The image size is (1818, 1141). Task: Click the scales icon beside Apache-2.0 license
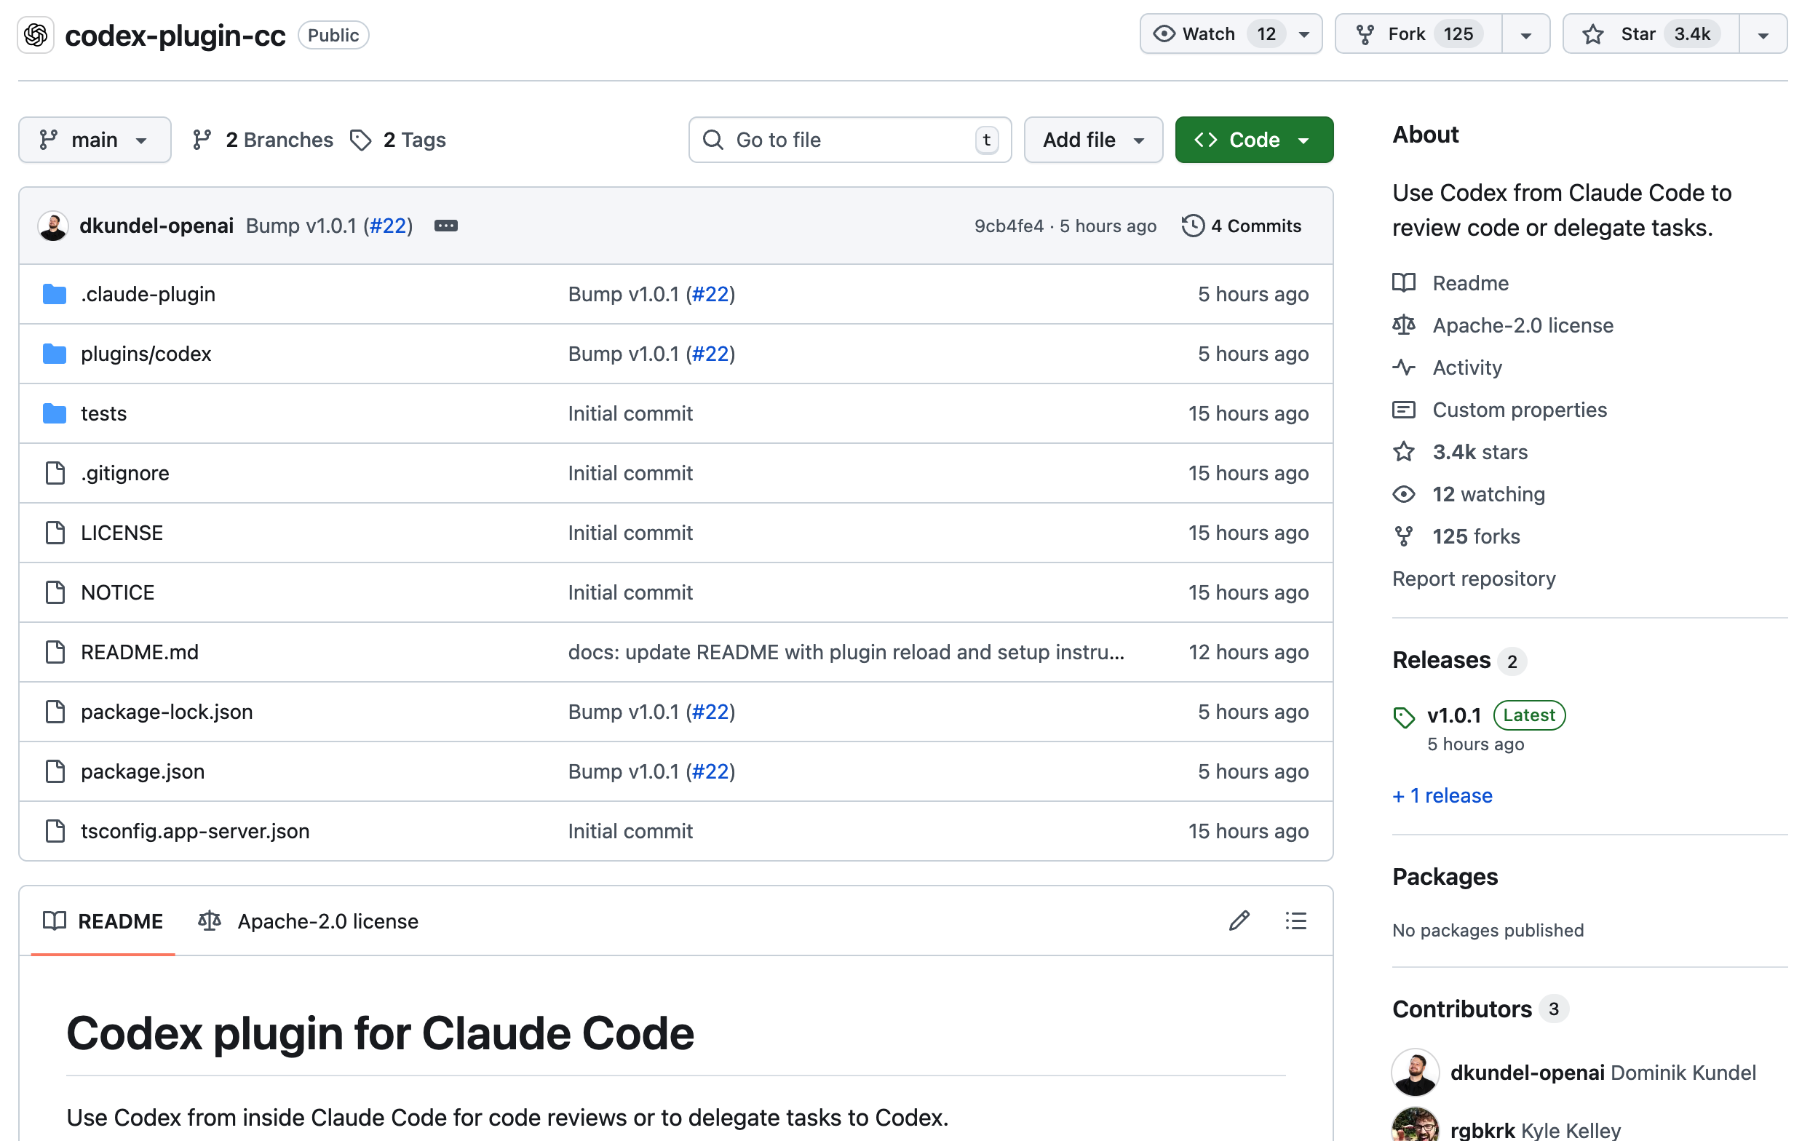1404,325
